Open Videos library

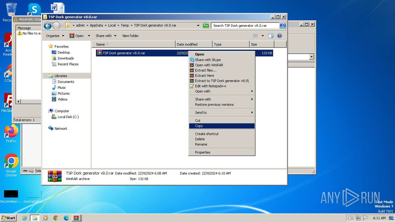(62, 99)
